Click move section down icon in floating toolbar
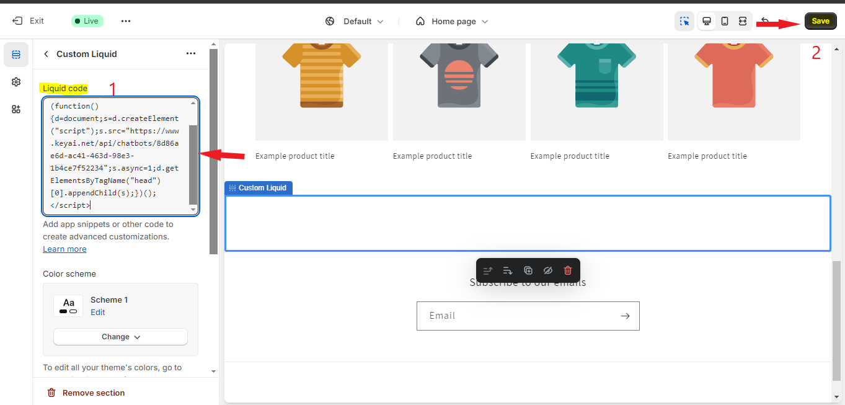 508,270
